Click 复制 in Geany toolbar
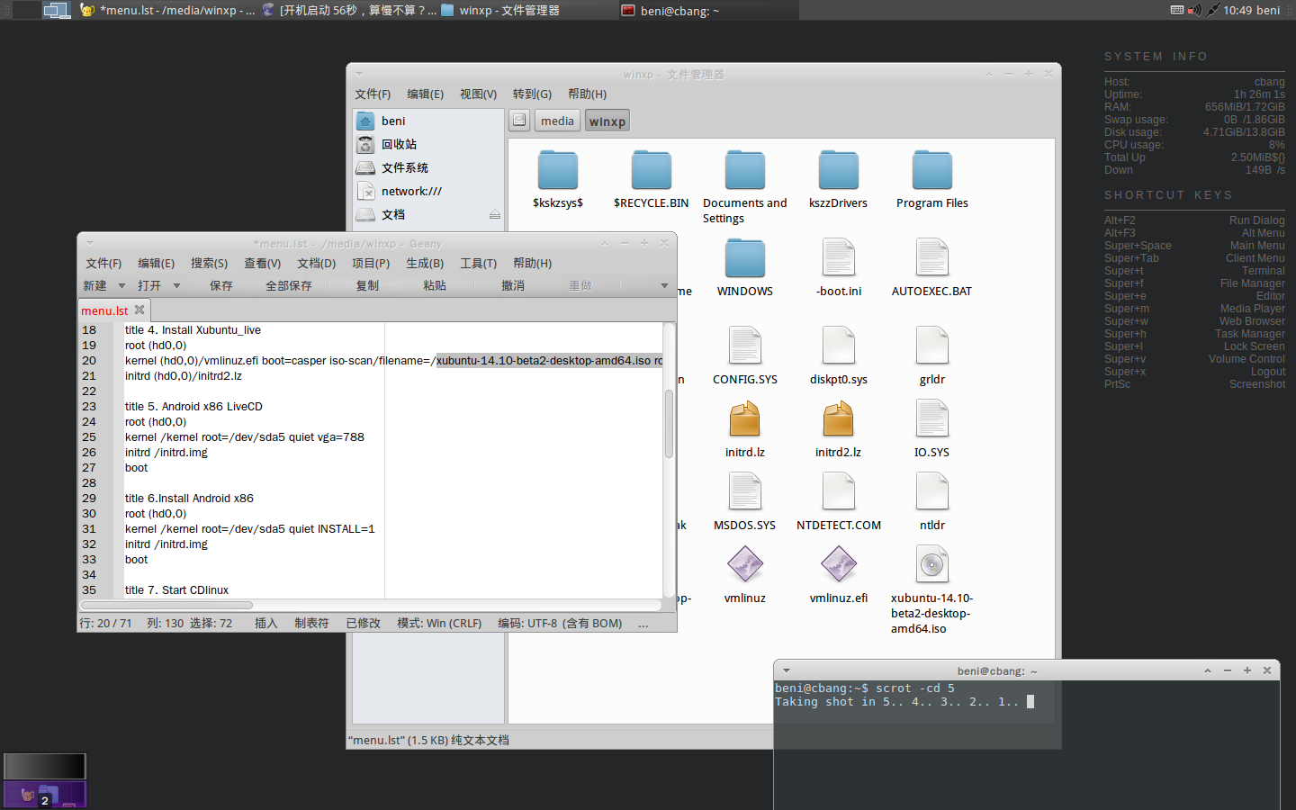The image size is (1296, 810). [367, 285]
